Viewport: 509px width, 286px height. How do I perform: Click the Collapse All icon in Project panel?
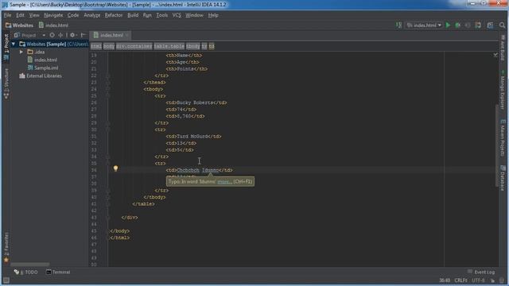(60, 35)
